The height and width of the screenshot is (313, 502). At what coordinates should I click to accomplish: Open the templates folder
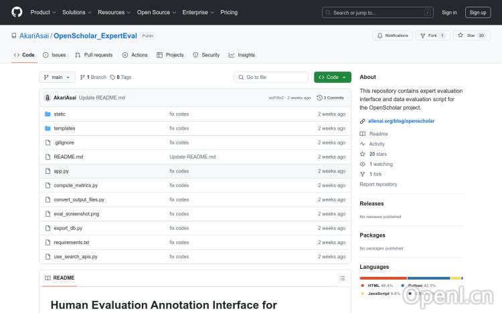(64, 128)
